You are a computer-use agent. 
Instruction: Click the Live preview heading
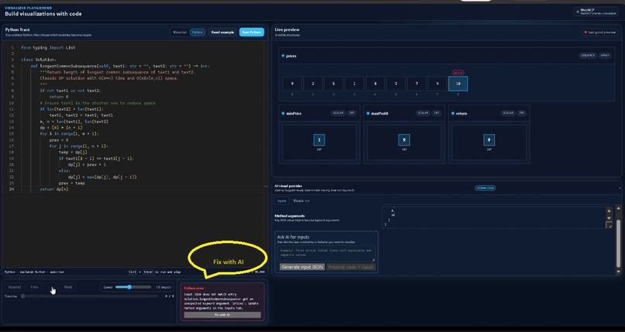[287, 30]
